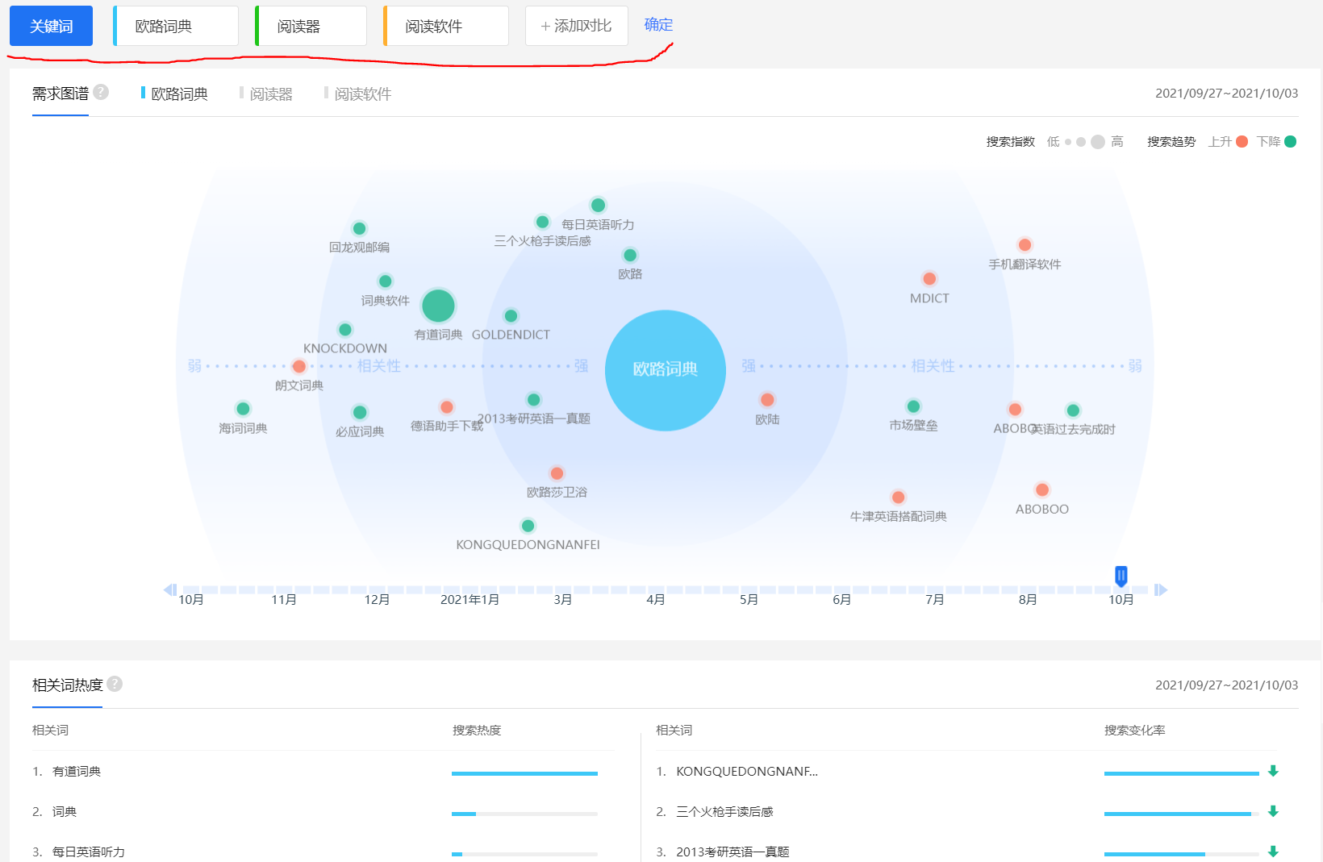
Task: Jump to 7月 on the timeline
Action: [x=935, y=599]
